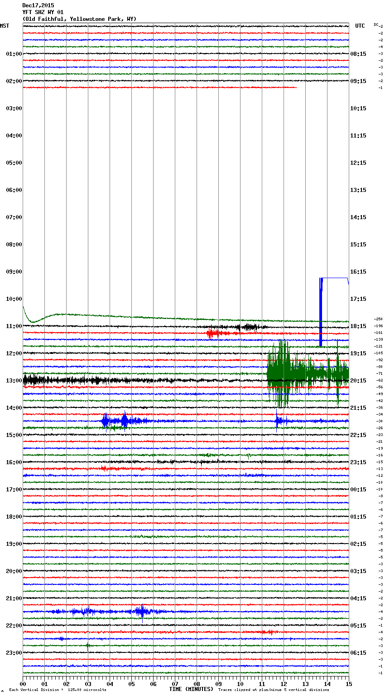Select the station code YFT SHZ WY 01
Viewport: 385px width, 696px height.
(43, 12)
